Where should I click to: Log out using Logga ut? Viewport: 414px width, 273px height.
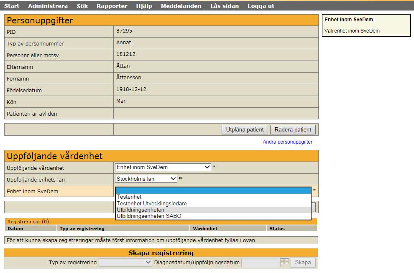pyautogui.click(x=261, y=6)
